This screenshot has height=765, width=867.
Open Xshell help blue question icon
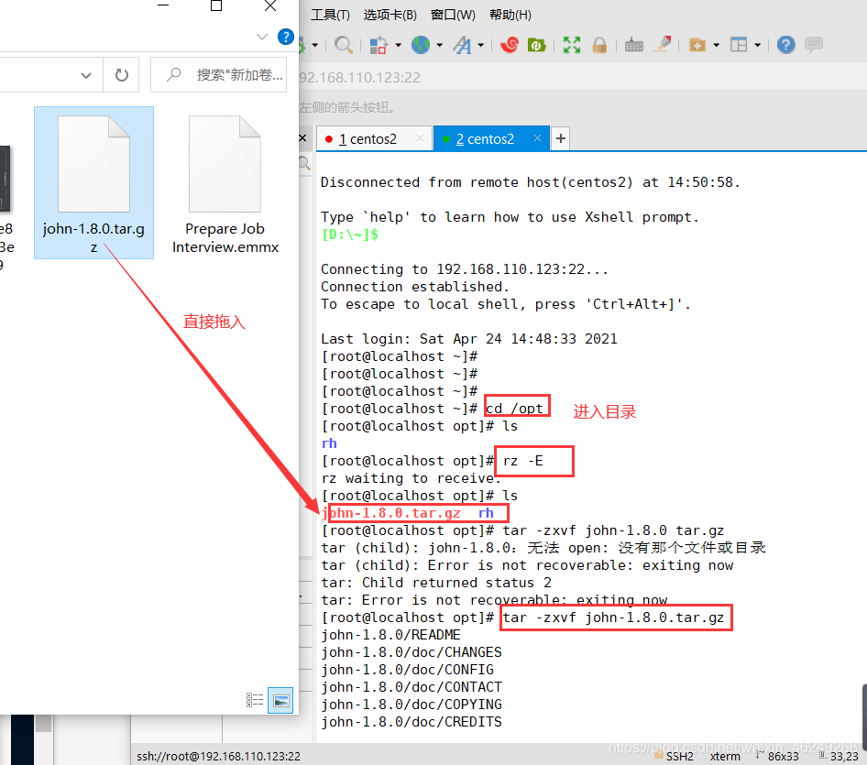click(x=785, y=45)
